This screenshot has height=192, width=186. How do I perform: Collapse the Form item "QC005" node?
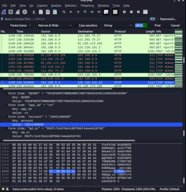click(x=6, y=94)
